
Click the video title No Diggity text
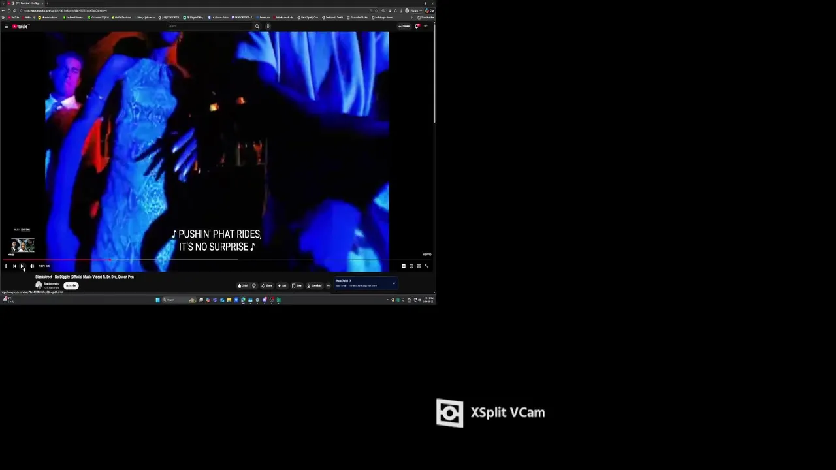(x=84, y=277)
